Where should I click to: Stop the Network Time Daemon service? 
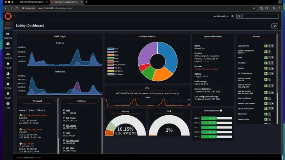[272, 104]
